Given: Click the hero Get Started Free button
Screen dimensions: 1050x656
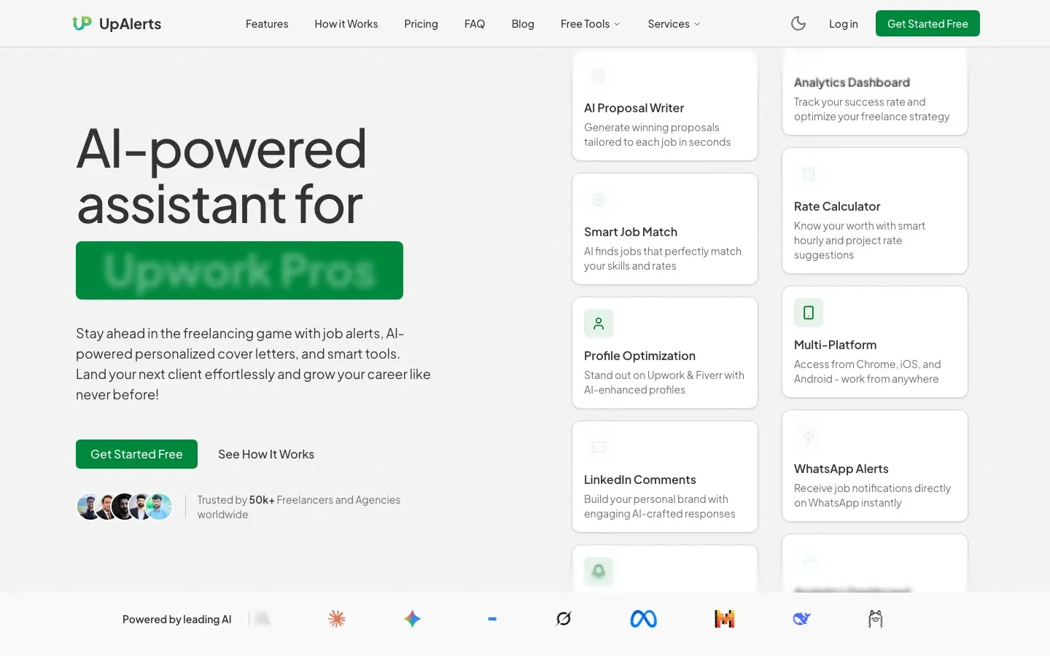Looking at the screenshot, I should pyautogui.click(x=136, y=454).
